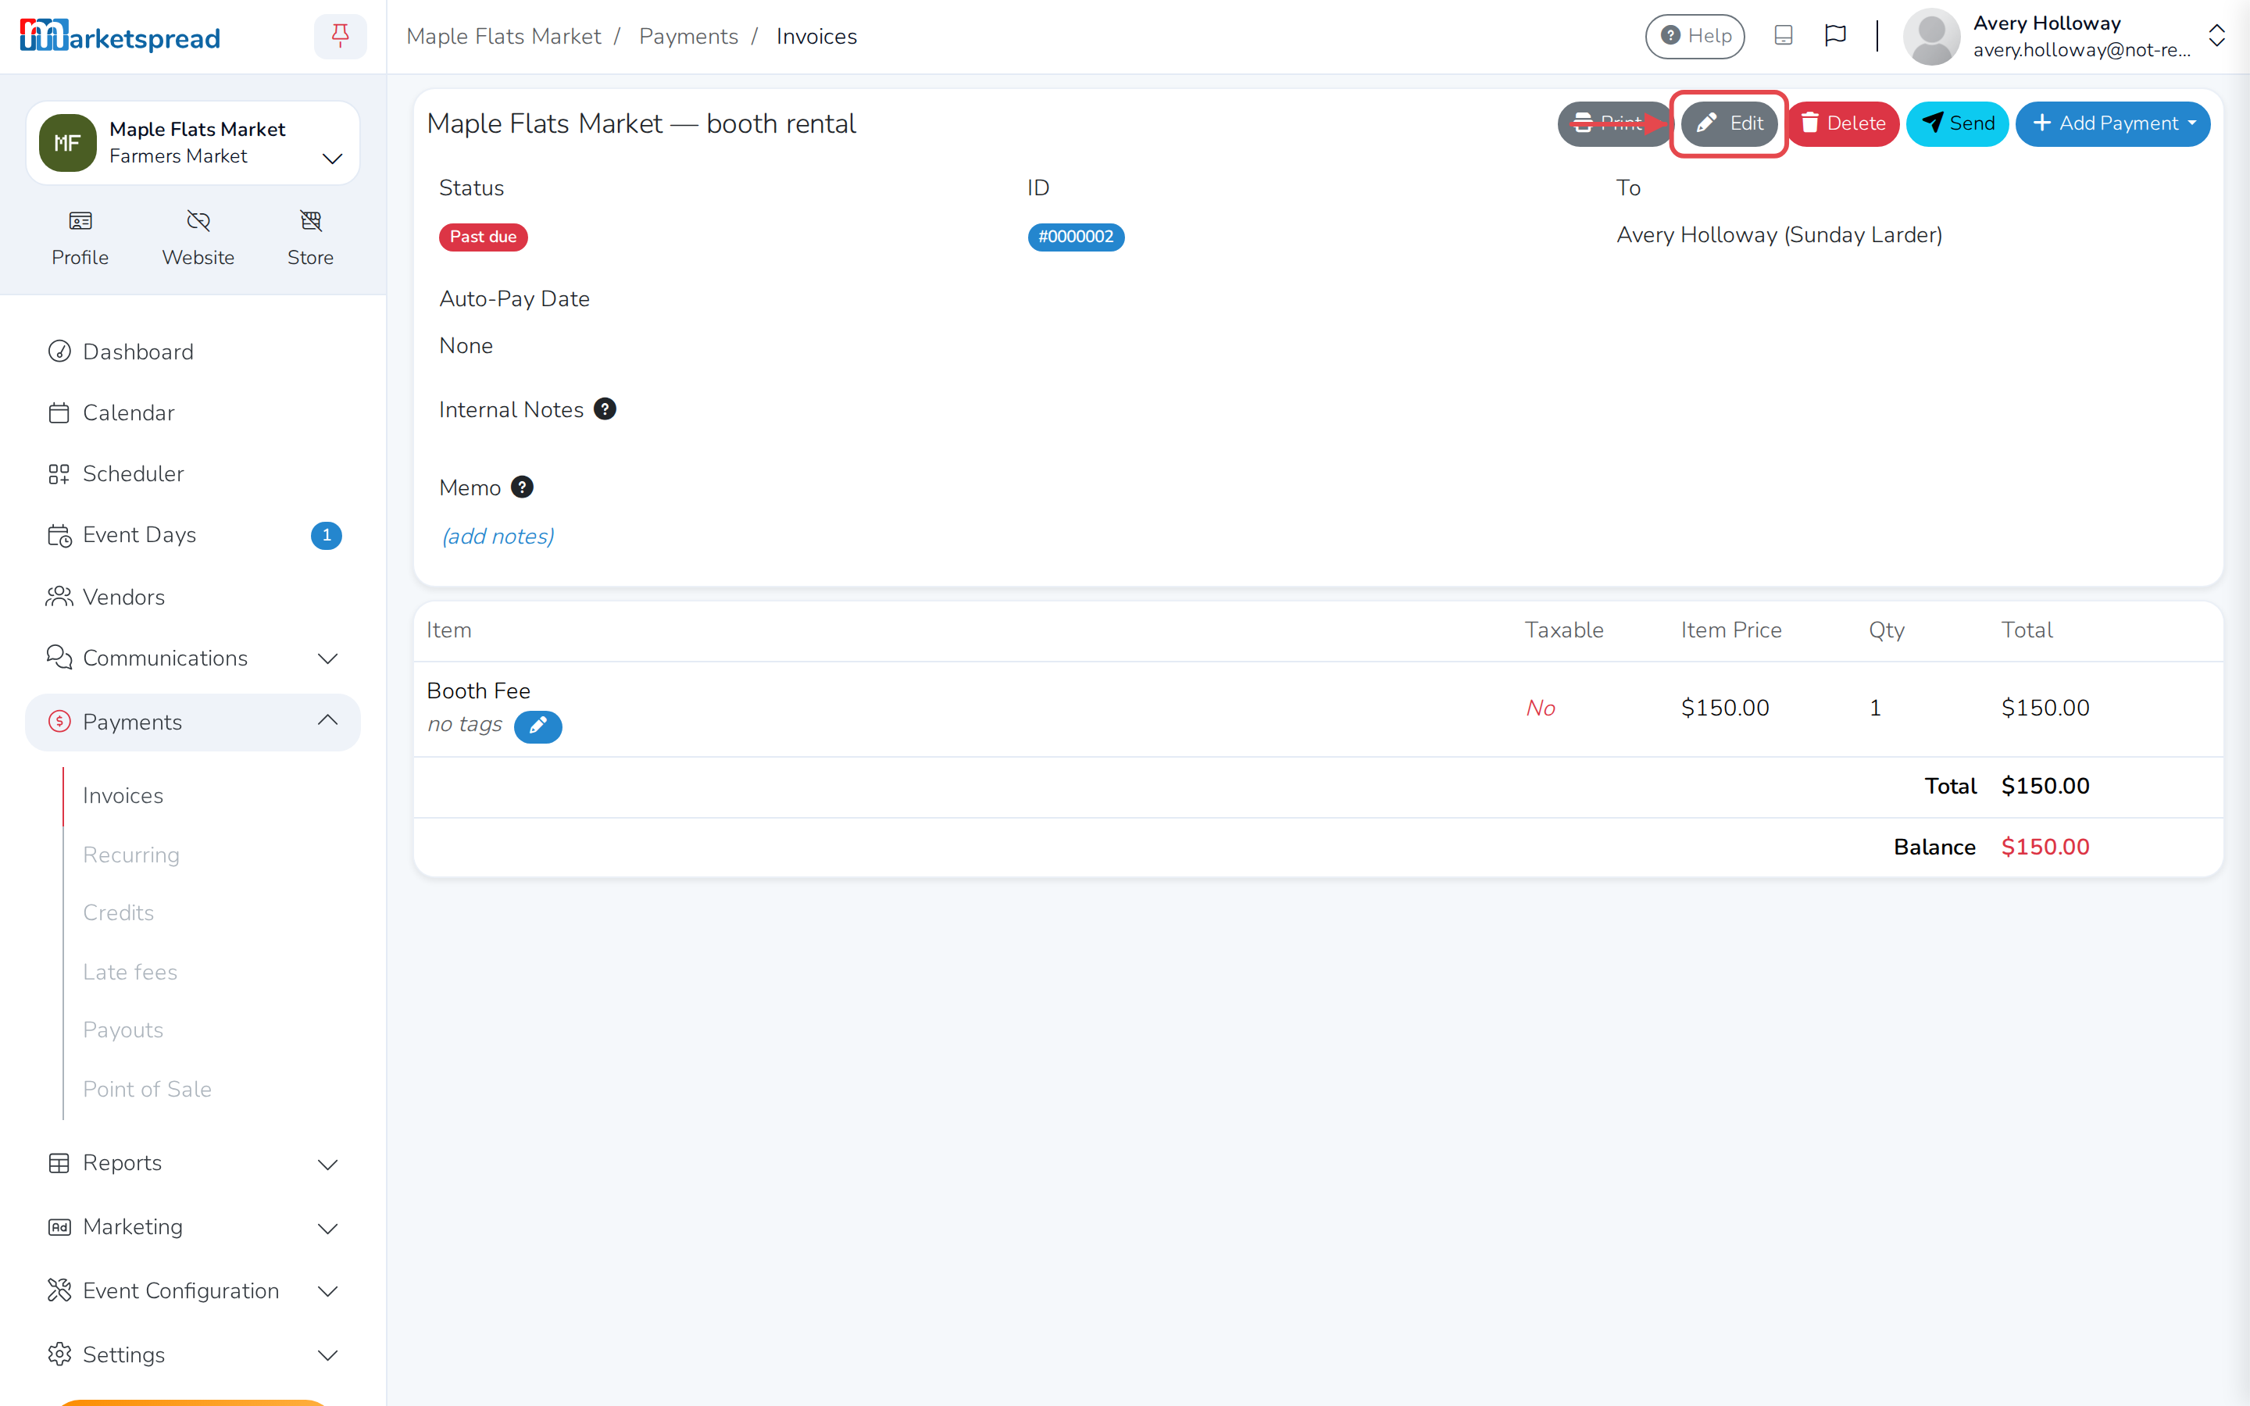Click Avery Holloway's avatar picture
The width and height of the screenshot is (2250, 1406).
pos(1931,36)
